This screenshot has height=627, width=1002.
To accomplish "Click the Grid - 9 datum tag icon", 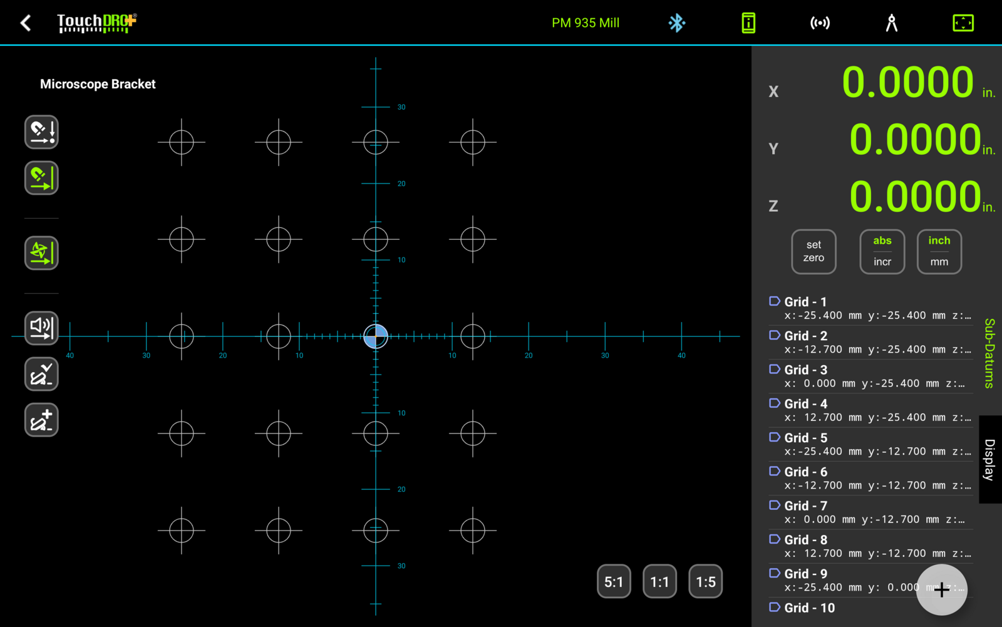I will click(x=775, y=573).
